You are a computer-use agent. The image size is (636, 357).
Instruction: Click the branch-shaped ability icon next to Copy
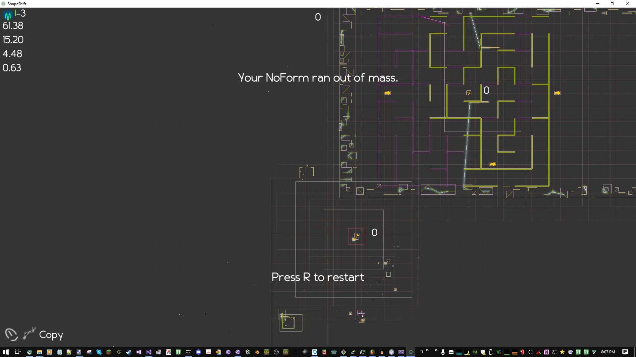pos(29,334)
